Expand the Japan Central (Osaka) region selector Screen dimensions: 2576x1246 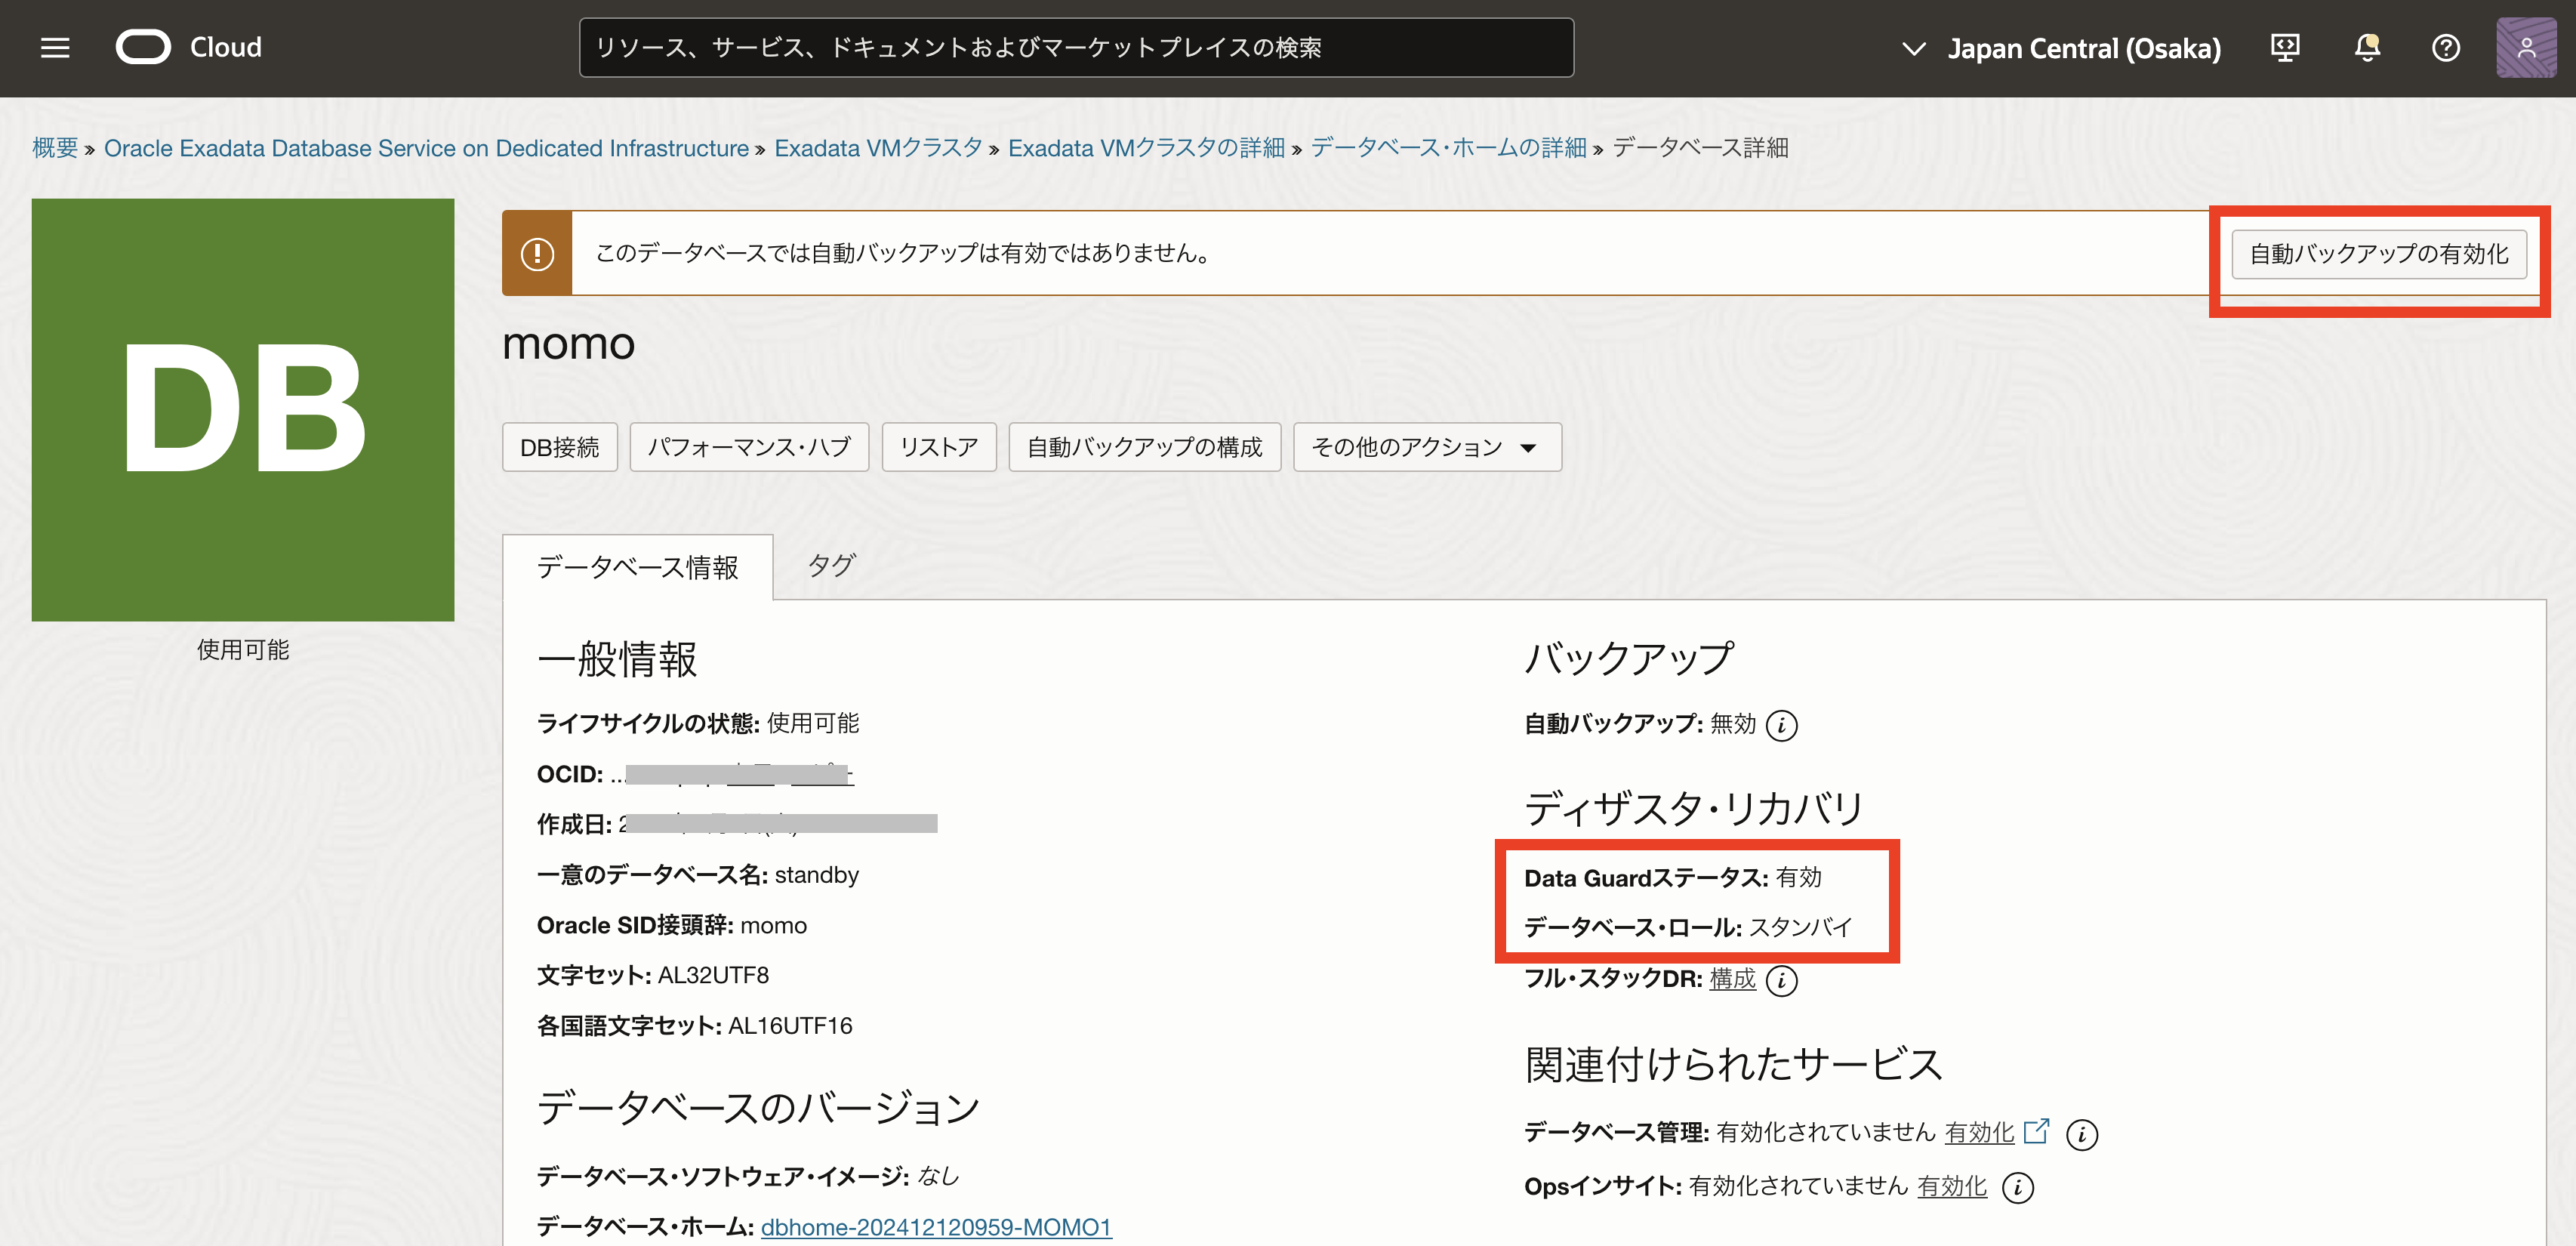coord(2061,48)
